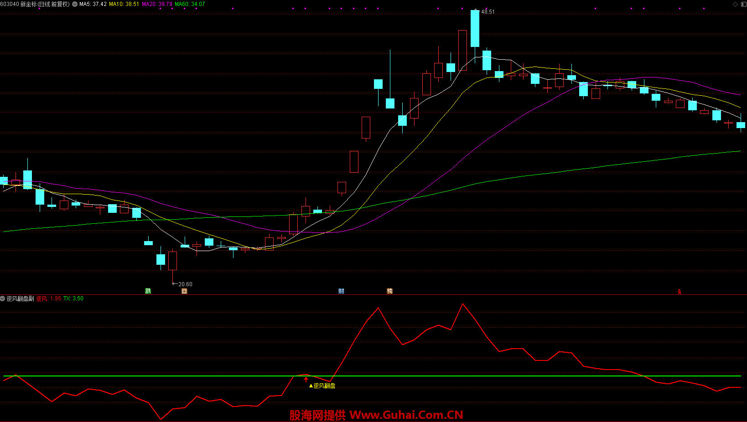The height and width of the screenshot is (422, 747).
Task: Click the diamond icon at the top right
Action: coord(735,4)
